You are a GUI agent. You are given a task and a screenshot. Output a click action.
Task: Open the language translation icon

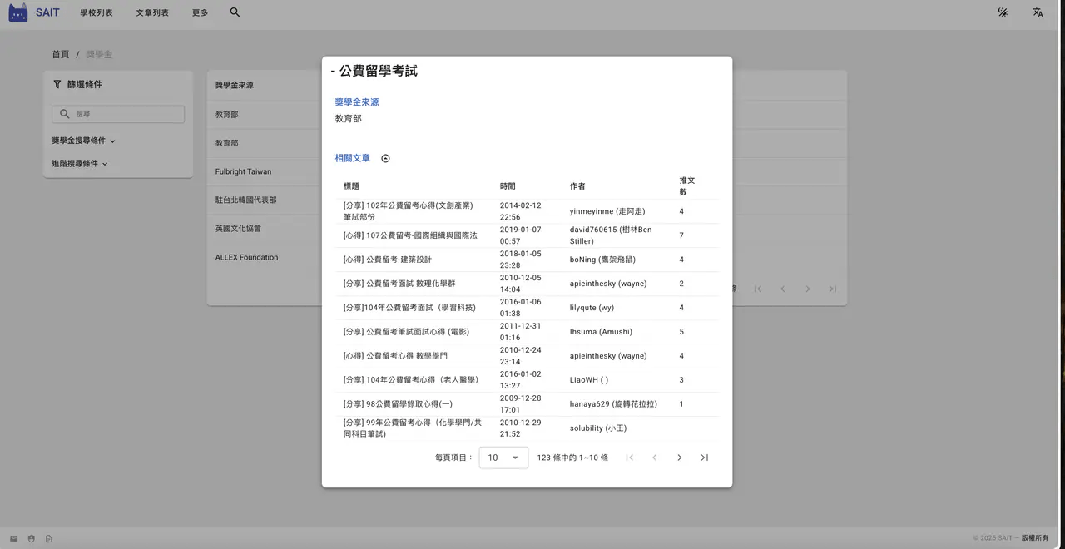point(1038,12)
